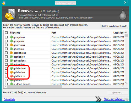Select the gslides.ico filename
The height and width of the screenshot is (103, 131).
19,72
